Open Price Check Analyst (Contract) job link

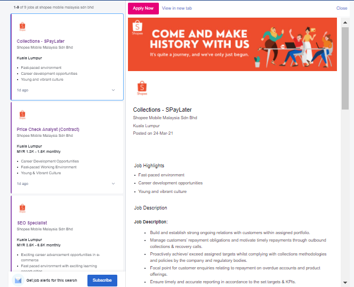48,129
